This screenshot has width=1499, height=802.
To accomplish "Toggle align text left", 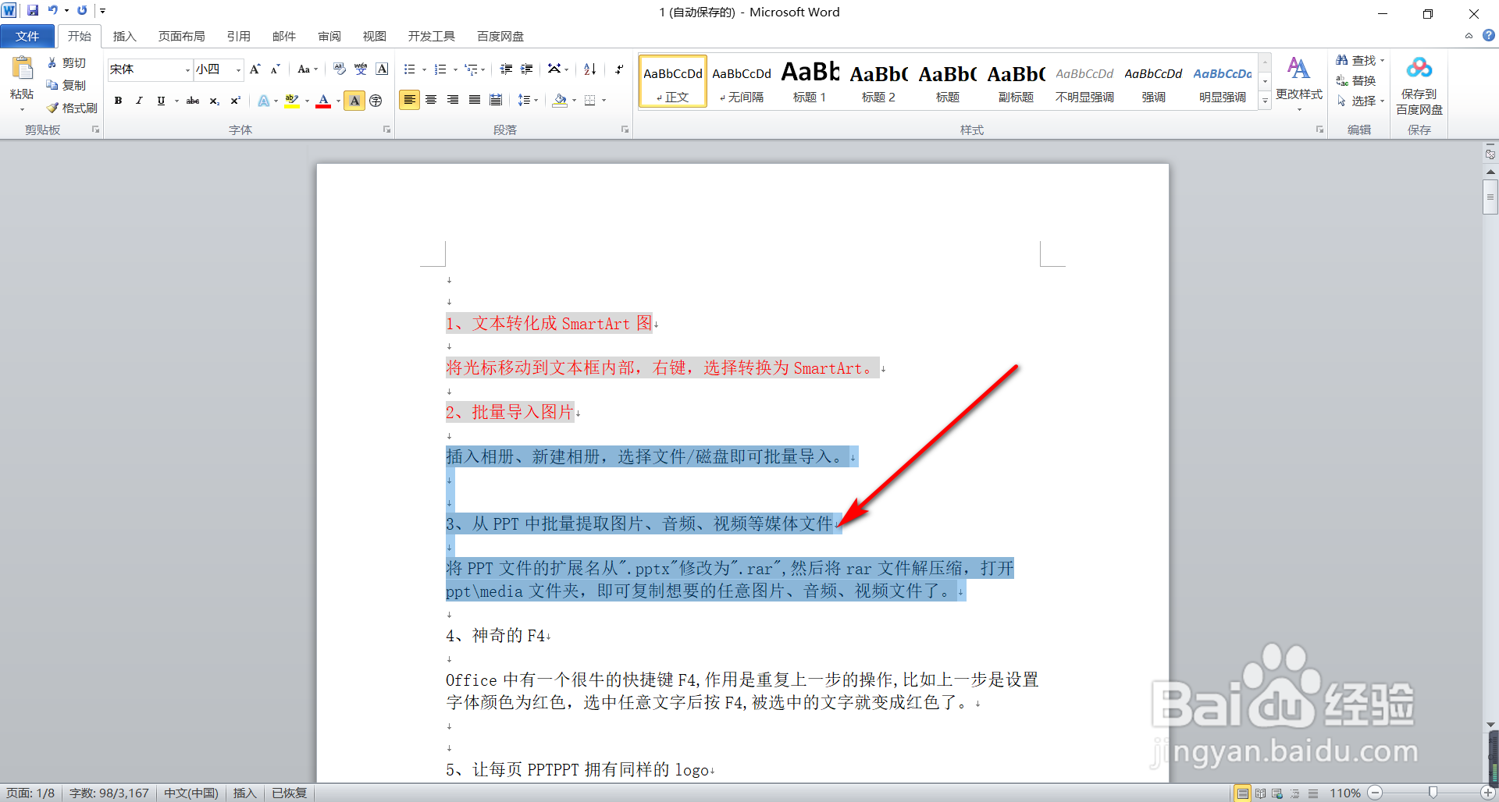I will 409,100.
